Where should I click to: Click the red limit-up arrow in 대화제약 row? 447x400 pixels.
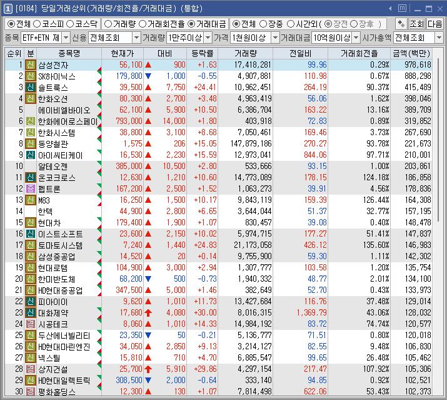click(x=148, y=313)
